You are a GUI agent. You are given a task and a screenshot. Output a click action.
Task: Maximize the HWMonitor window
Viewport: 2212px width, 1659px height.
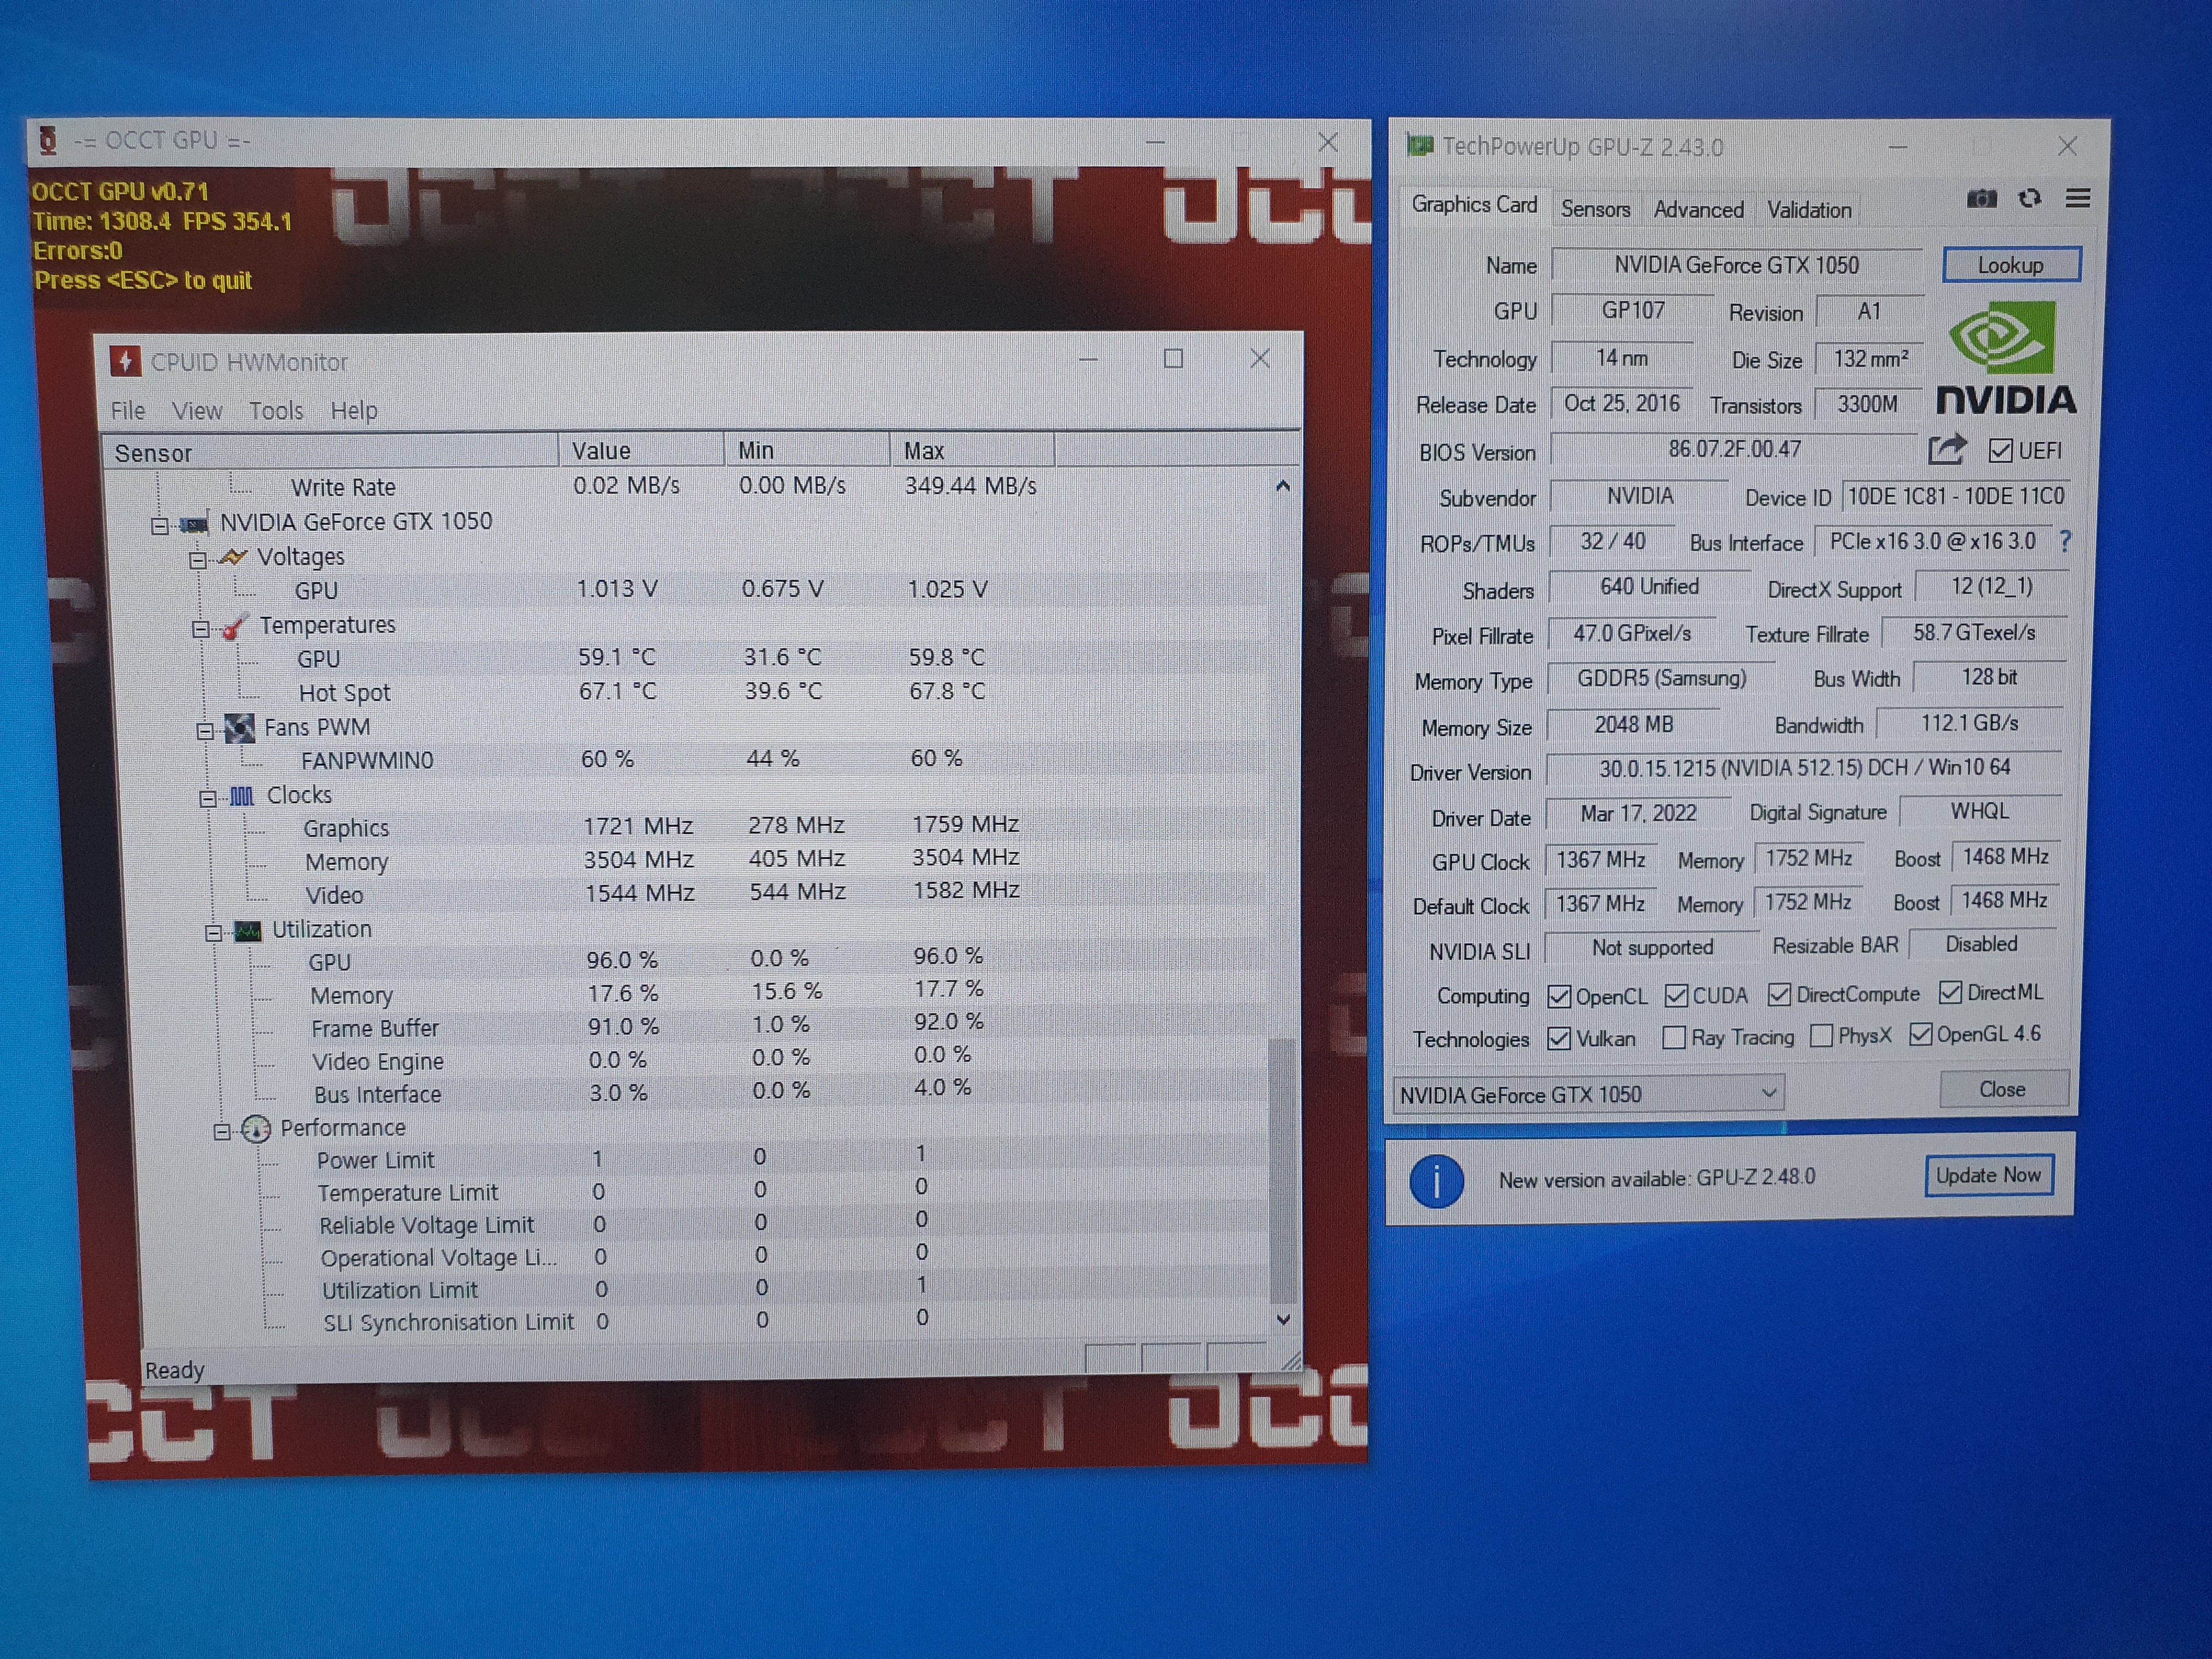pos(1174,358)
